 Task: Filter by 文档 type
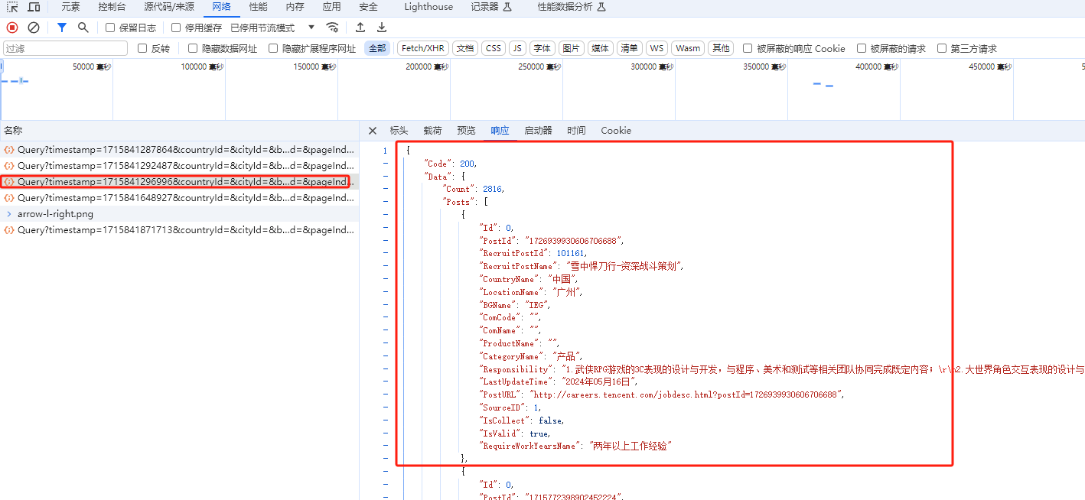[x=465, y=48]
